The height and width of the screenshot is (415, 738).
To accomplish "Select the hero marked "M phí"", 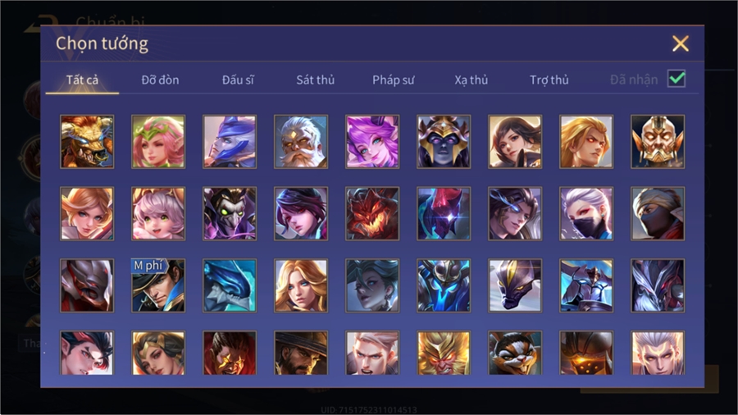I will point(158,285).
